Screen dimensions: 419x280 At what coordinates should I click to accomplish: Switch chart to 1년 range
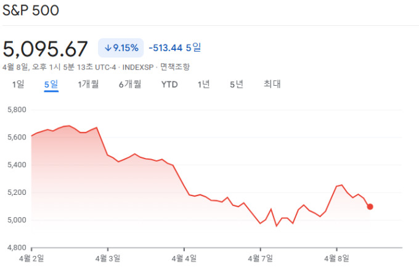[x=204, y=84]
